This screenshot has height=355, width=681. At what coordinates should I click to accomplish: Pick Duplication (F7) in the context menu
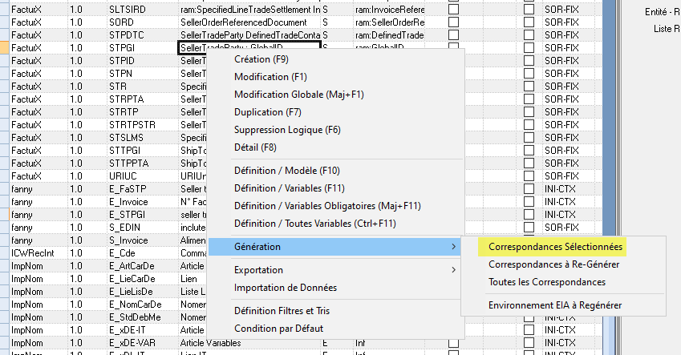pos(267,112)
